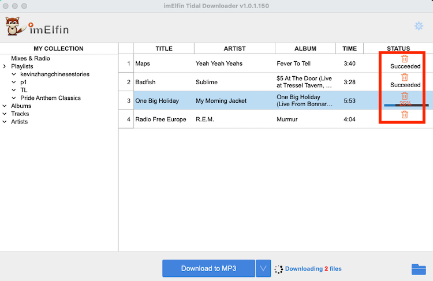Click the 3:40 time cell
The image size is (433, 281).
[349, 63]
